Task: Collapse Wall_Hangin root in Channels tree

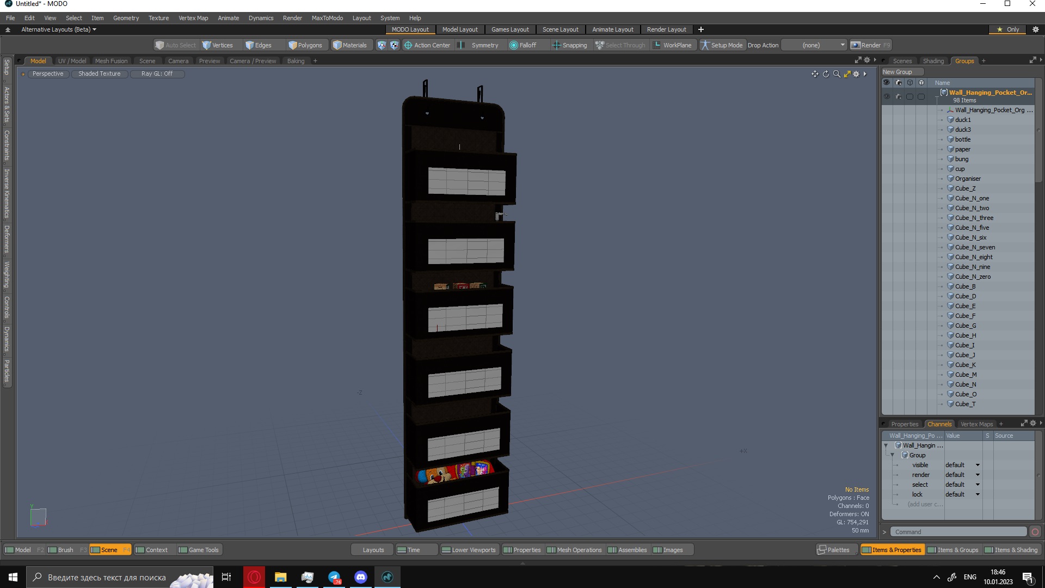Action: click(x=886, y=445)
